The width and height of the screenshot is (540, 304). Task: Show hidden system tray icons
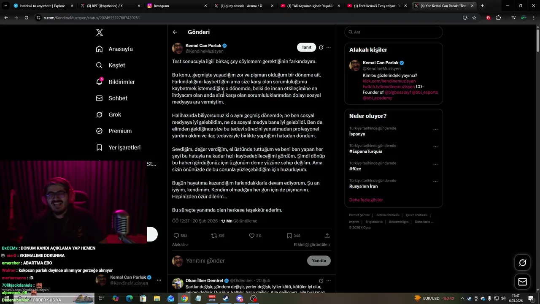(462, 299)
